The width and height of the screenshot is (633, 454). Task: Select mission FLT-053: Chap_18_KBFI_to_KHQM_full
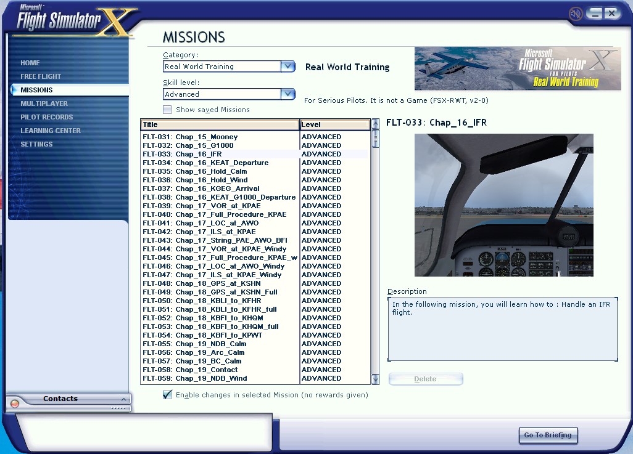[x=255, y=326]
